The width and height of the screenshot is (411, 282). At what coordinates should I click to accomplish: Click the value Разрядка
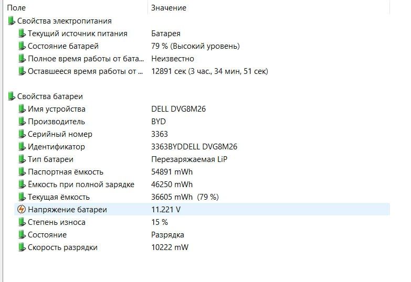167,235
